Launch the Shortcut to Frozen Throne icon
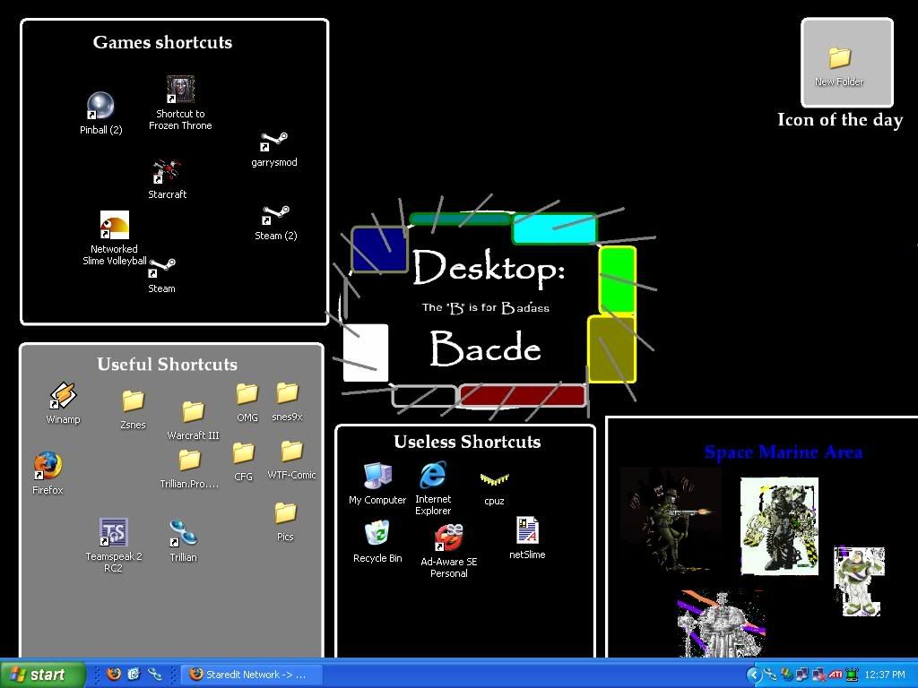 (x=180, y=90)
